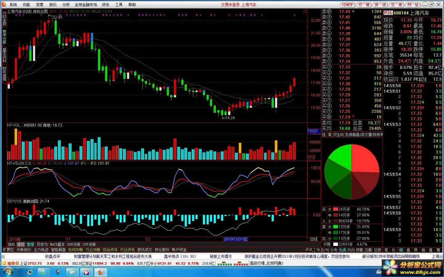Screen dimensions: 444x277
Task: Select the 柱 chart-mode toggle above the pie
Action: pyautogui.click(x=324, y=134)
